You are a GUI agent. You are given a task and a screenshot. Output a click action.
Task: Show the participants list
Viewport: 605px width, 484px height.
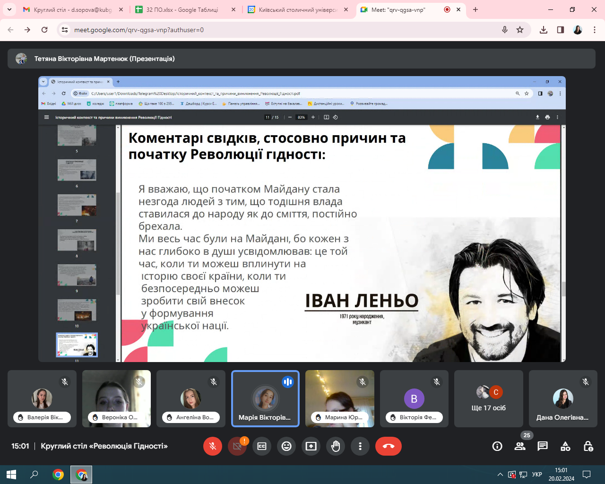(520, 446)
